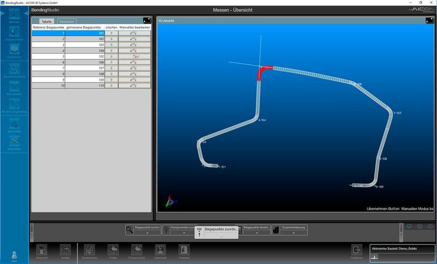
Task: Click the confirm checkmark circle button
Action: (x=409, y=226)
